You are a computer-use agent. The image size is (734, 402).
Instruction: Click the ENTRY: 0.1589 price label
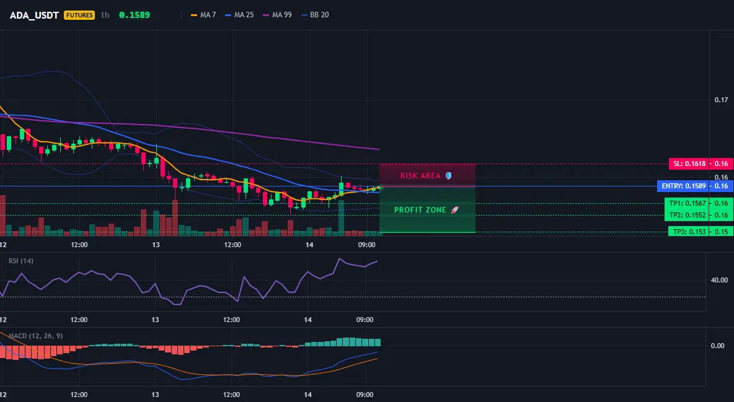683,186
